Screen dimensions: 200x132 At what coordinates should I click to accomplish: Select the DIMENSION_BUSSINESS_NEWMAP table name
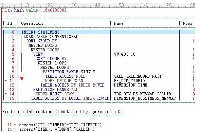[145, 98]
